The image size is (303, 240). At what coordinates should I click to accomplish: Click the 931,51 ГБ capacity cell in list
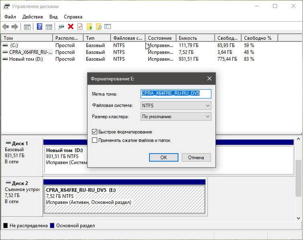pos(188,59)
